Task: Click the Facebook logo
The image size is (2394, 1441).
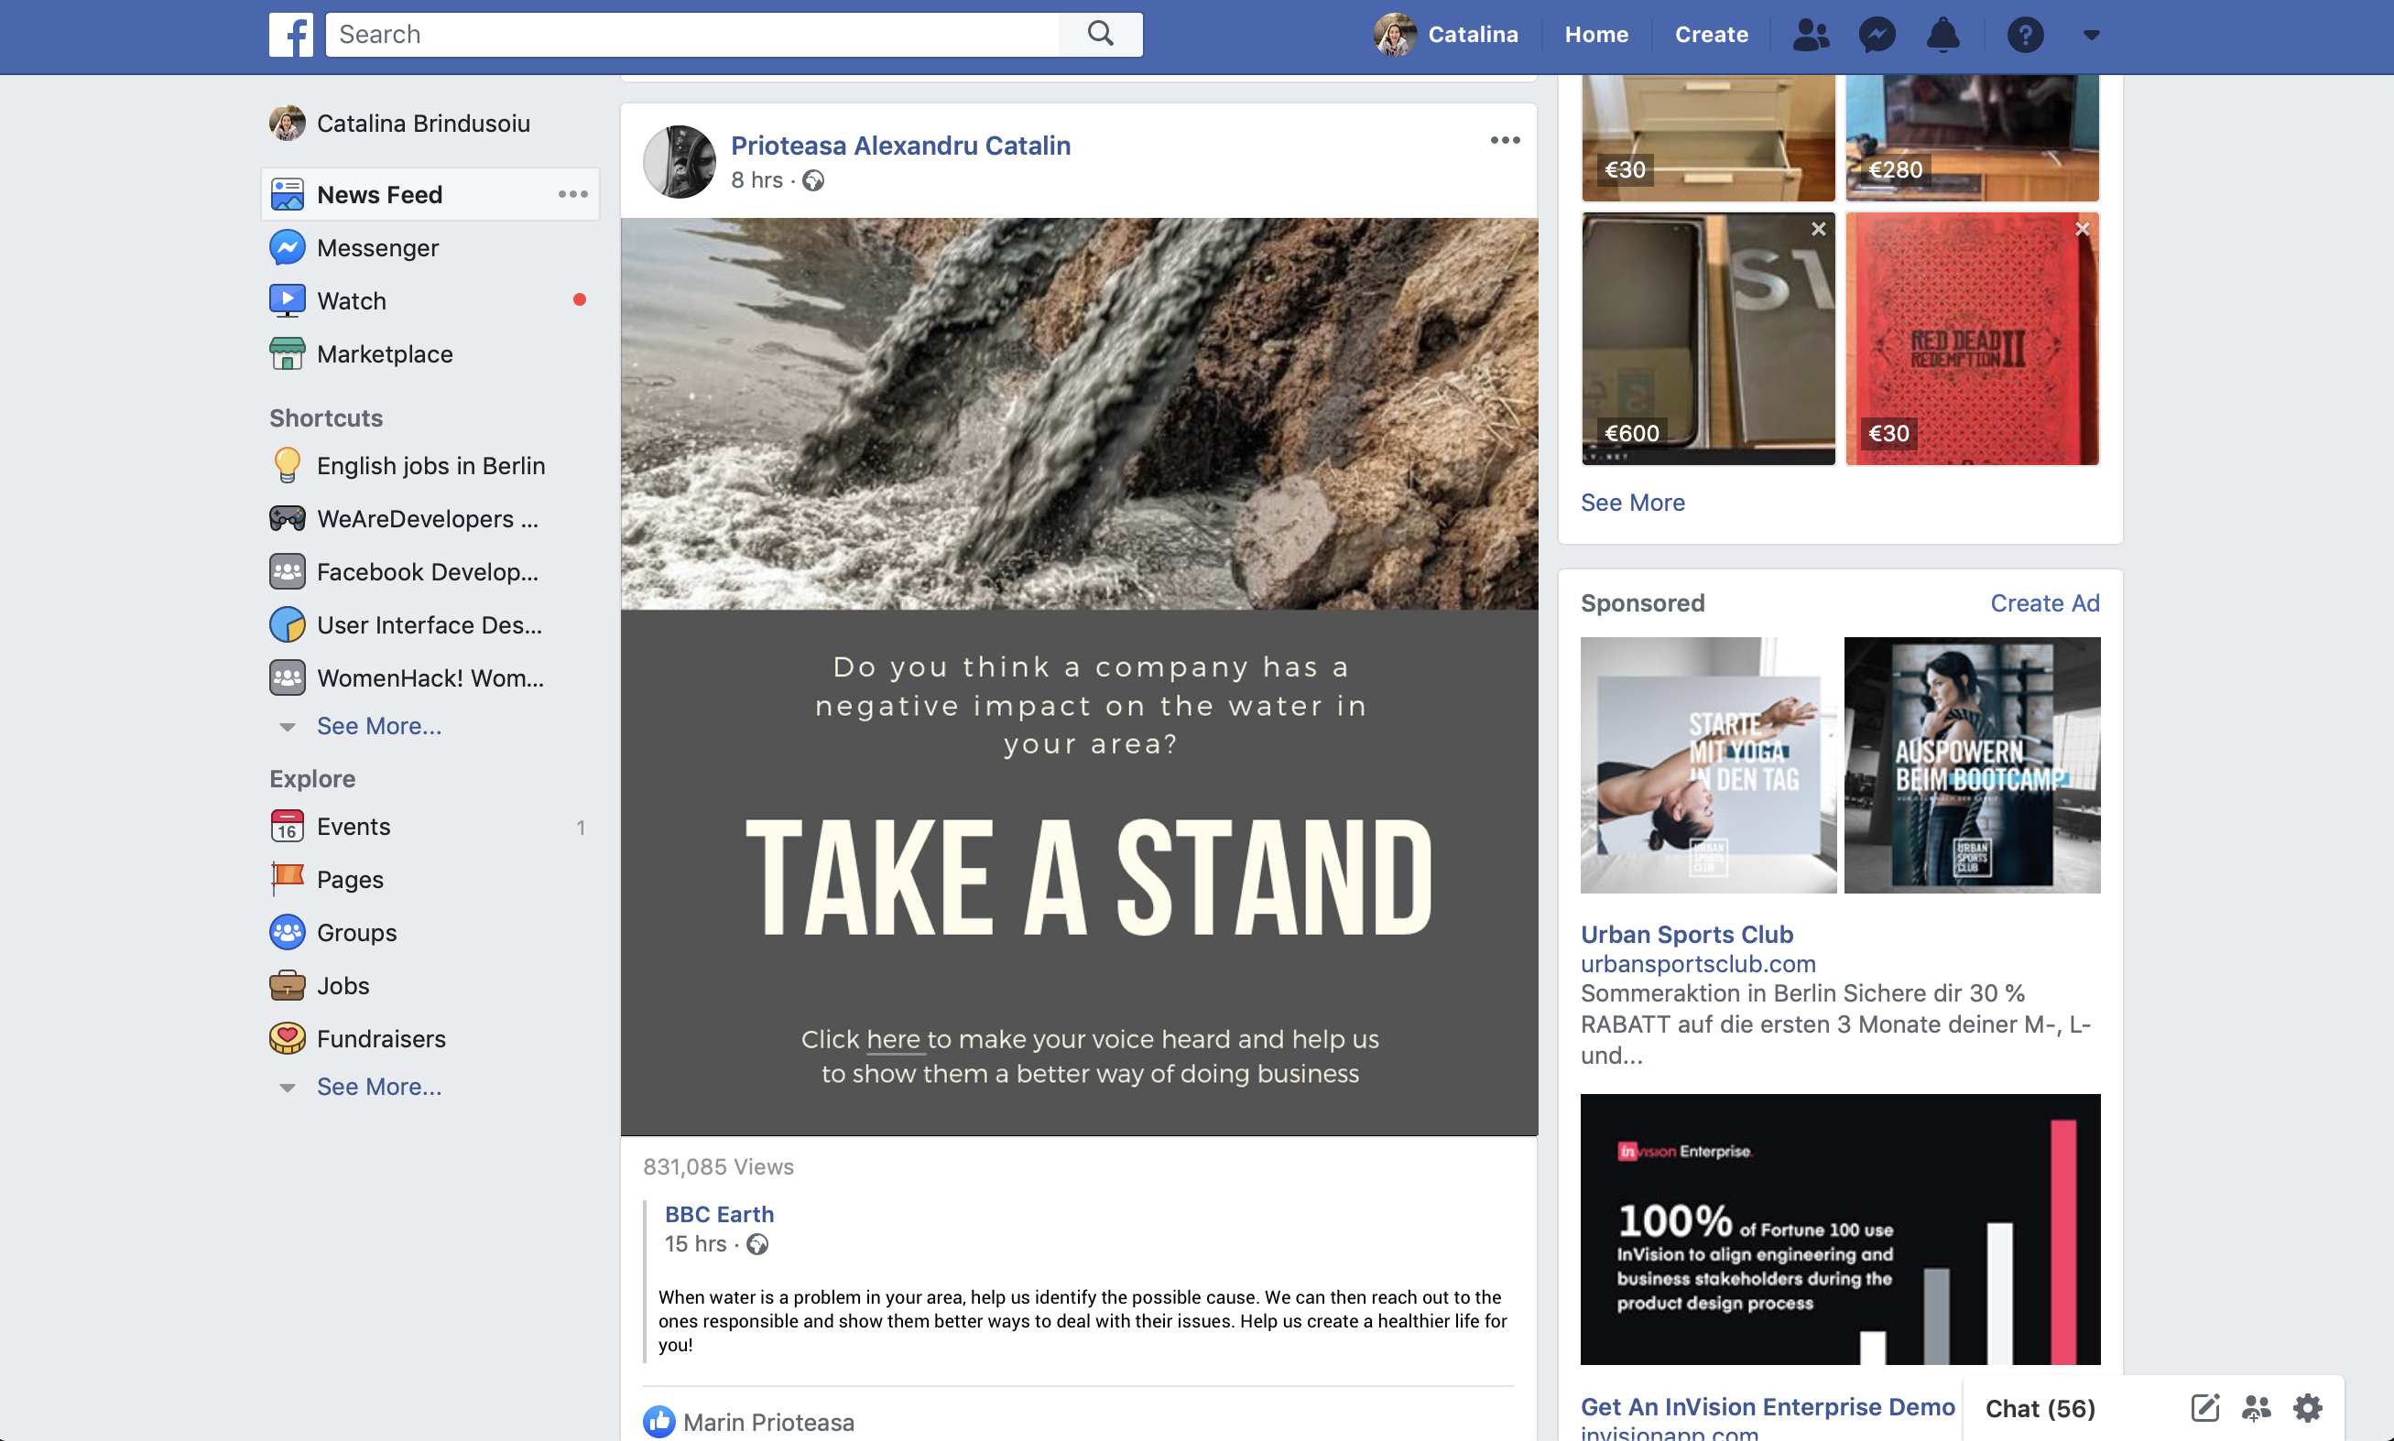Action: (290, 35)
